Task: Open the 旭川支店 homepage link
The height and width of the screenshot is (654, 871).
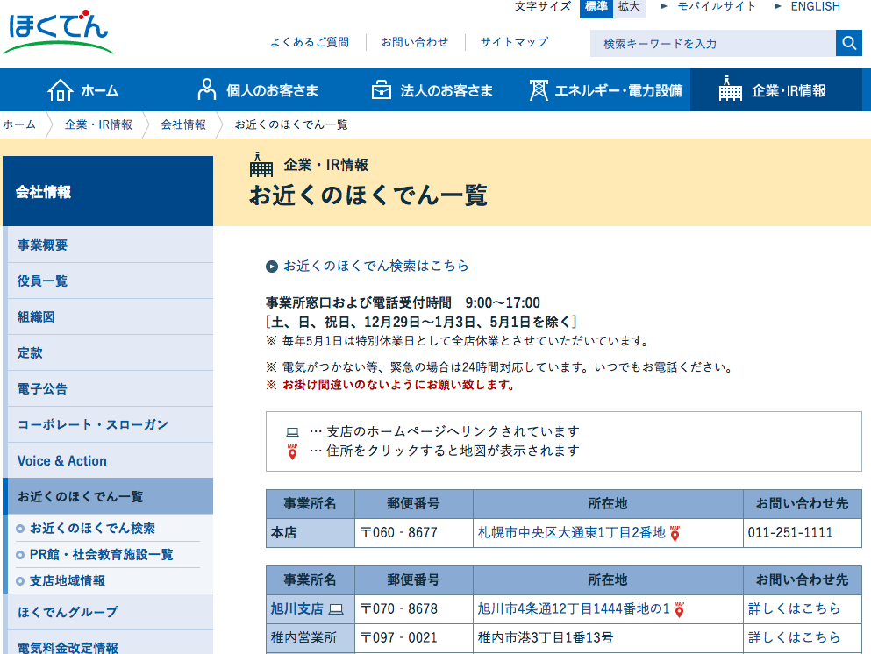Action: pos(297,609)
